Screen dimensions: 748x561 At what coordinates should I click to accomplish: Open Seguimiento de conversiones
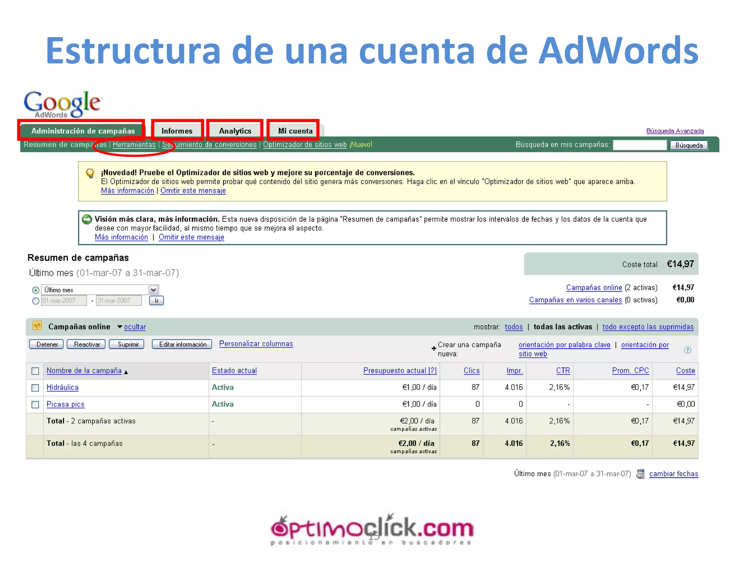pos(209,145)
